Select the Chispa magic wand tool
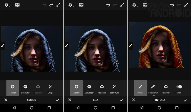The width and height of the screenshot is (191, 112). click(51, 88)
